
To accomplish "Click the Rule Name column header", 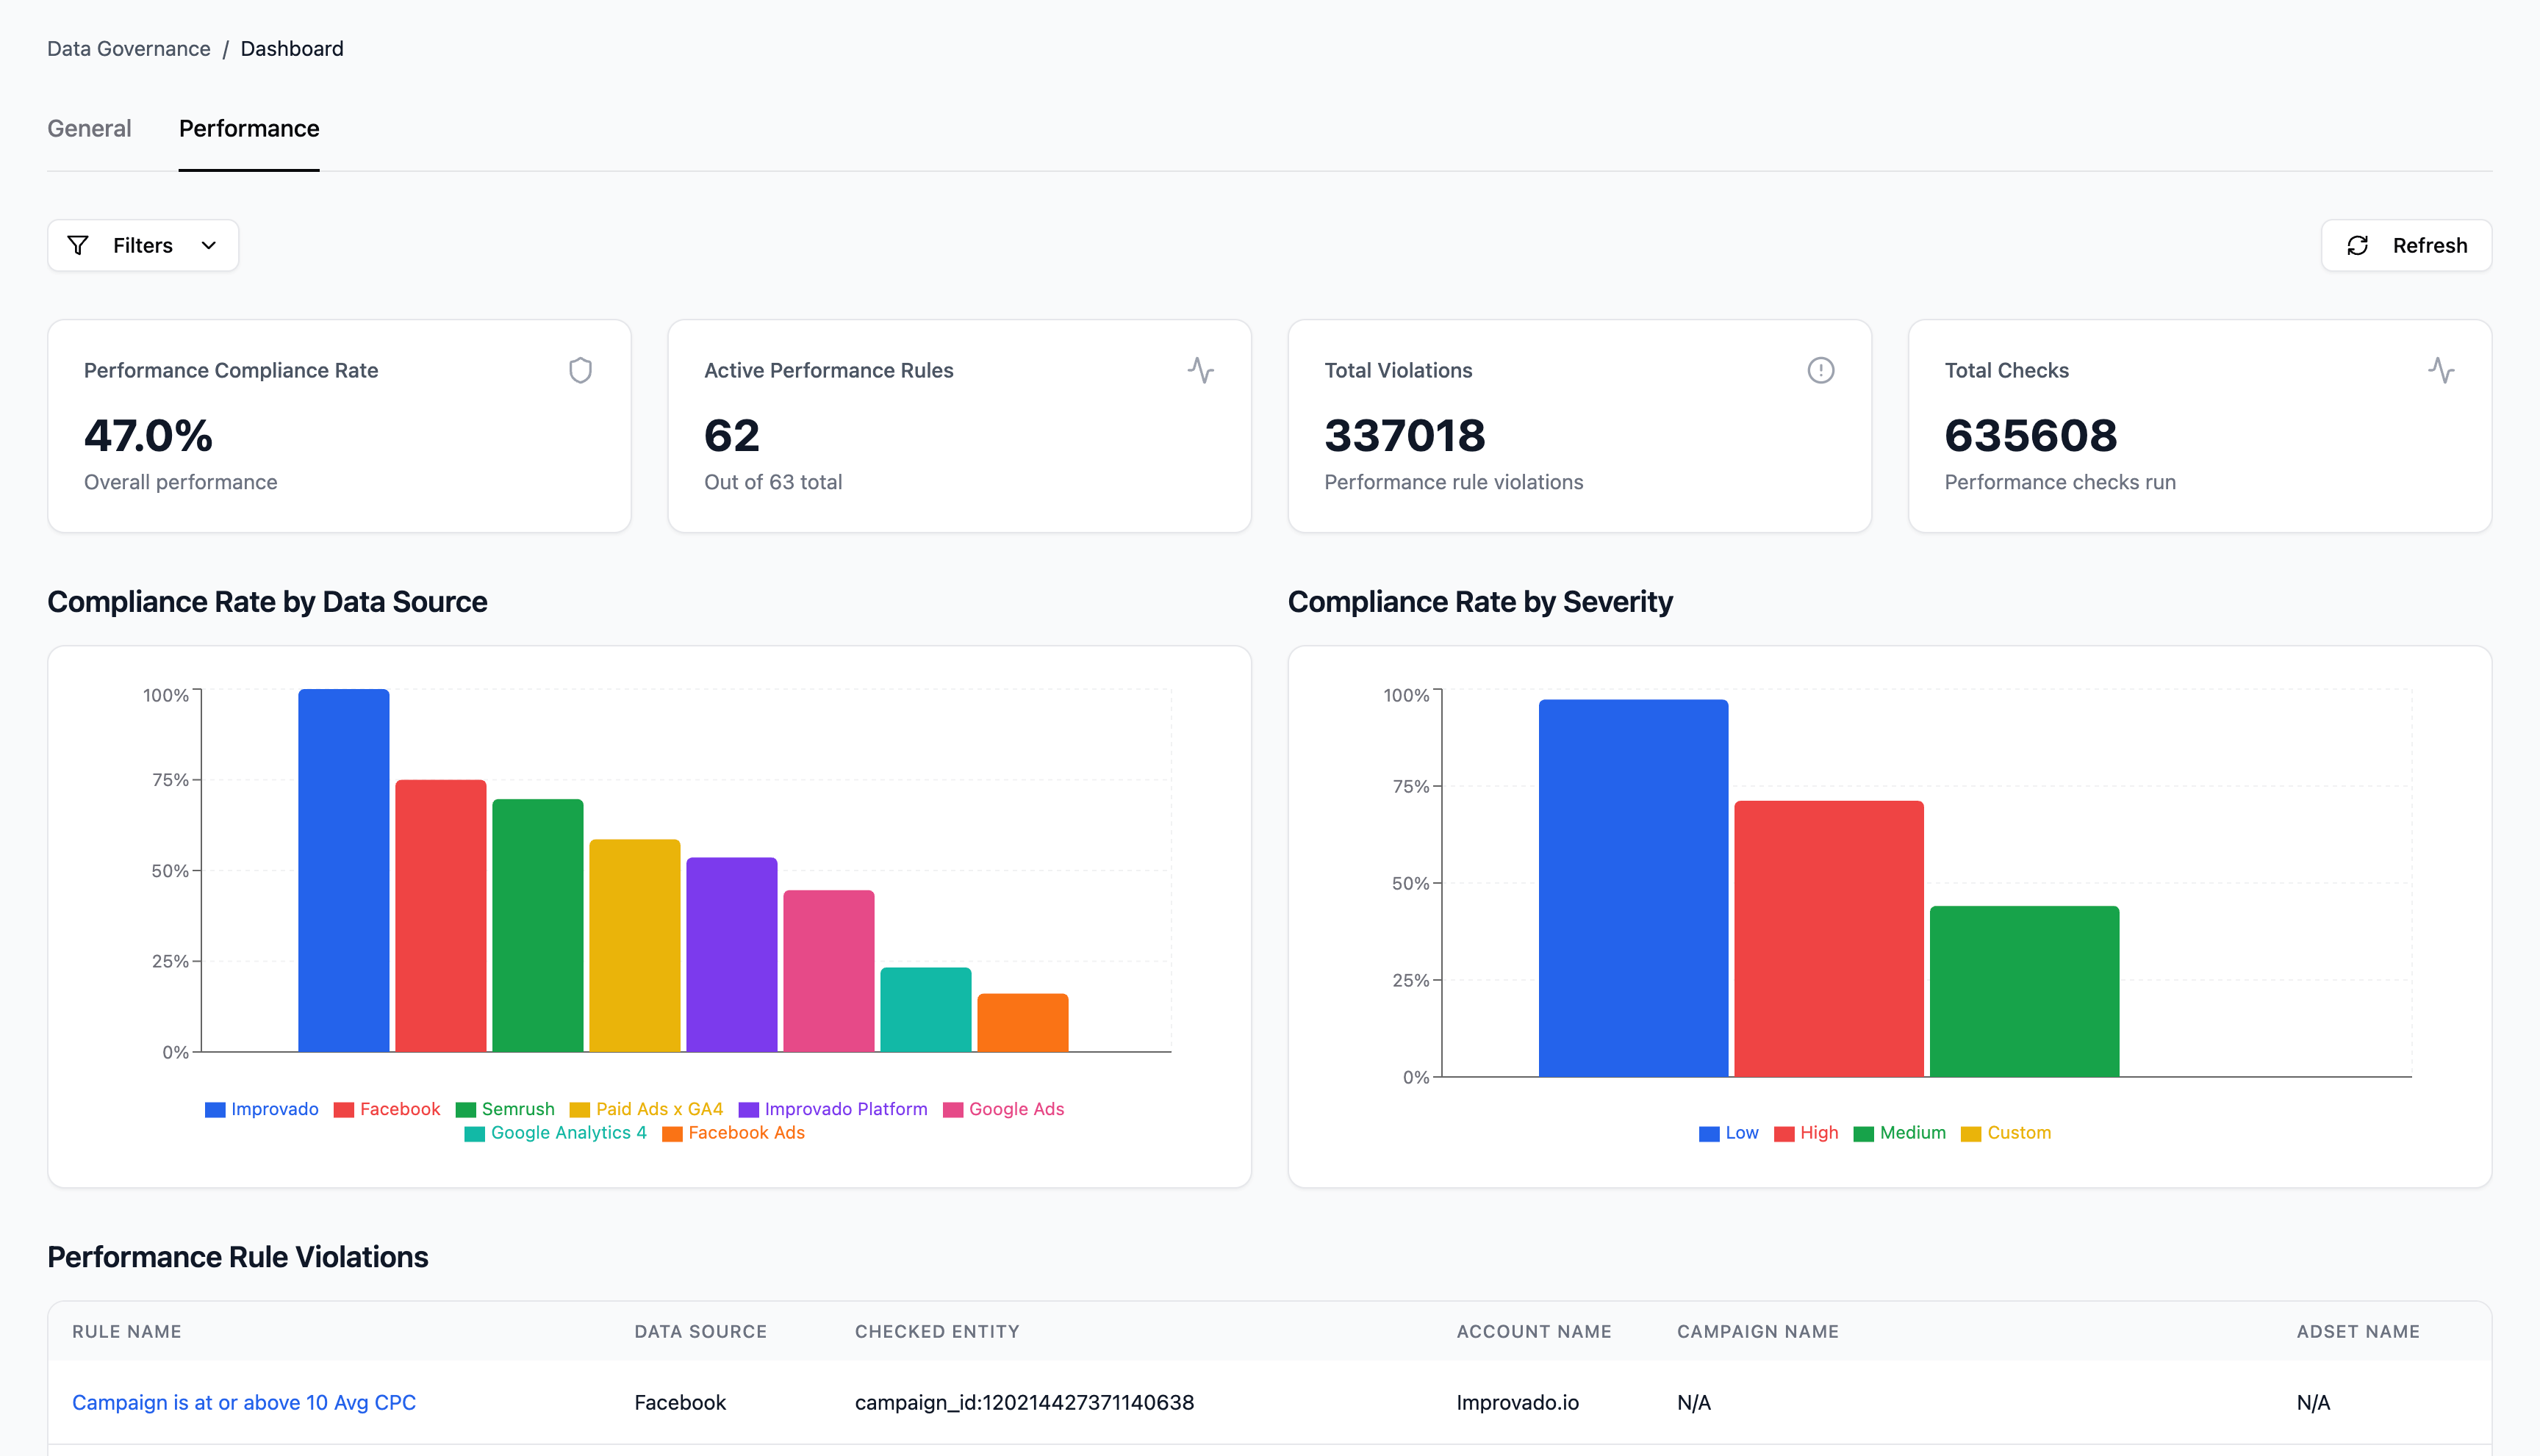I will (127, 1331).
